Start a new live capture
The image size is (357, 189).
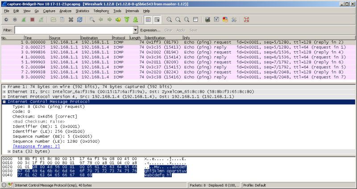24,20
